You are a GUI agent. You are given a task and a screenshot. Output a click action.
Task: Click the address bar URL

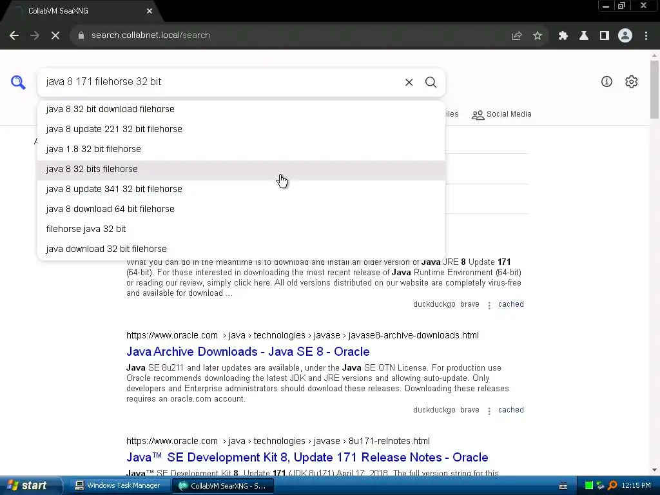tap(150, 35)
